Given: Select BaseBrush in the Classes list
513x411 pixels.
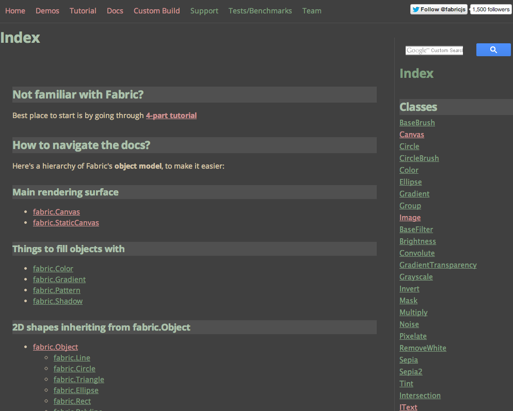Looking at the screenshot, I should [x=417, y=123].
